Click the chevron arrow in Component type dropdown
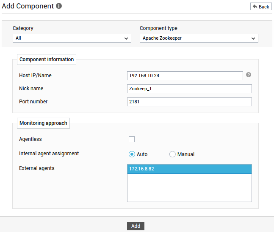Image resolution: width=274 pixels, height=232 pixels. point(253,38)
